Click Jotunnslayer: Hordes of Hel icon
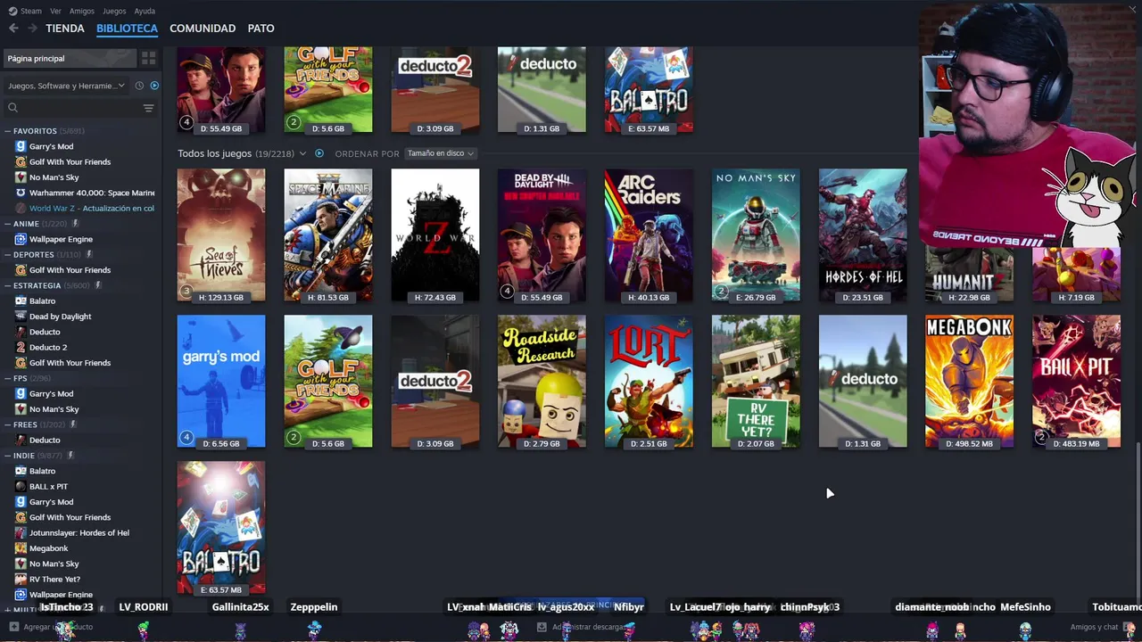The width and height of the screenshot is (1142, 642). [21, 533]
